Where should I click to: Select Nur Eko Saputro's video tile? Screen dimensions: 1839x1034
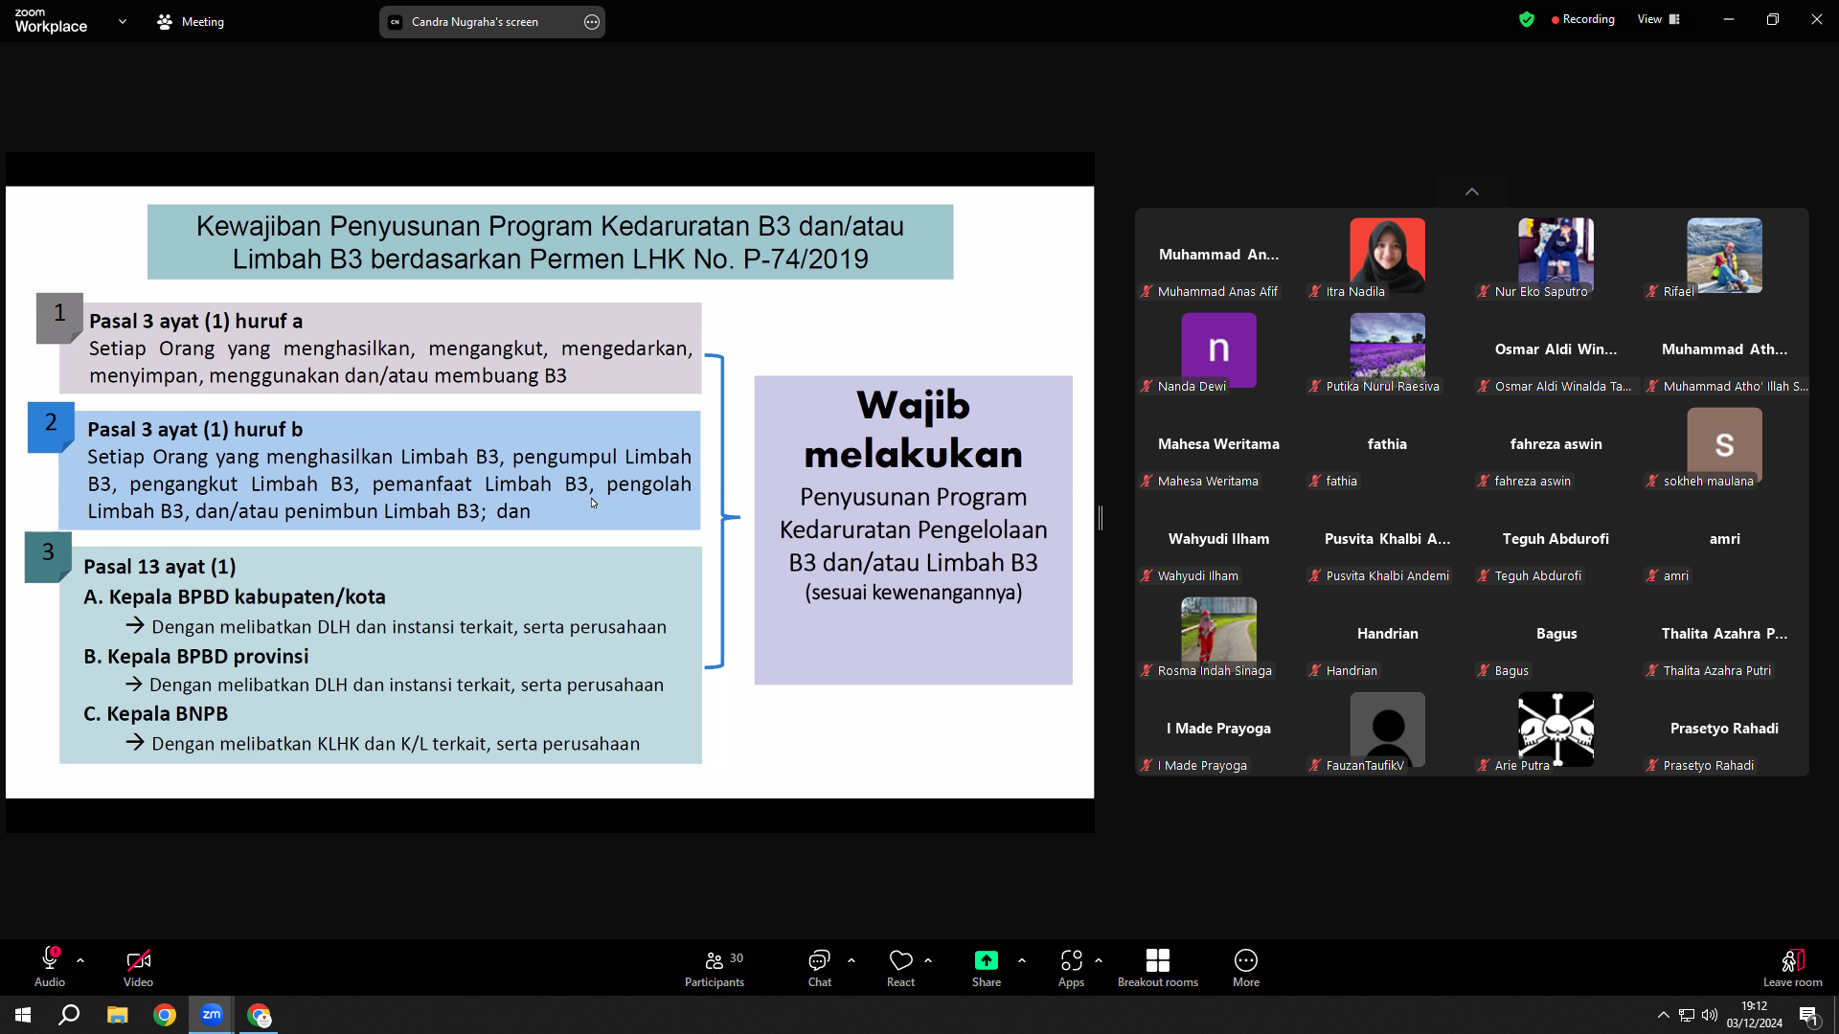tap(1555, 255)
